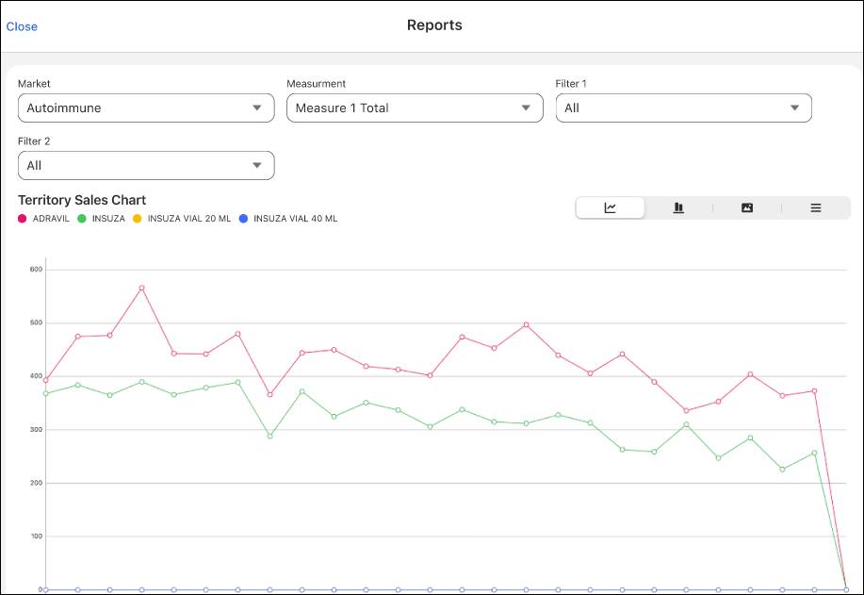Click the image export icon

coord(746,207)
